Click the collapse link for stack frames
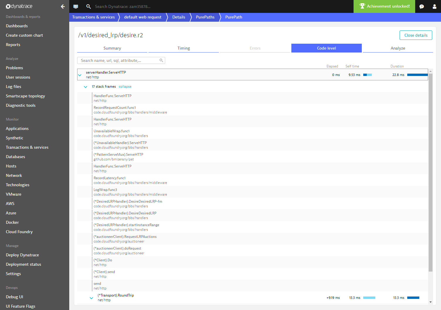The height and width of the screenshot is (310, 441). click(x=125, y=87)
